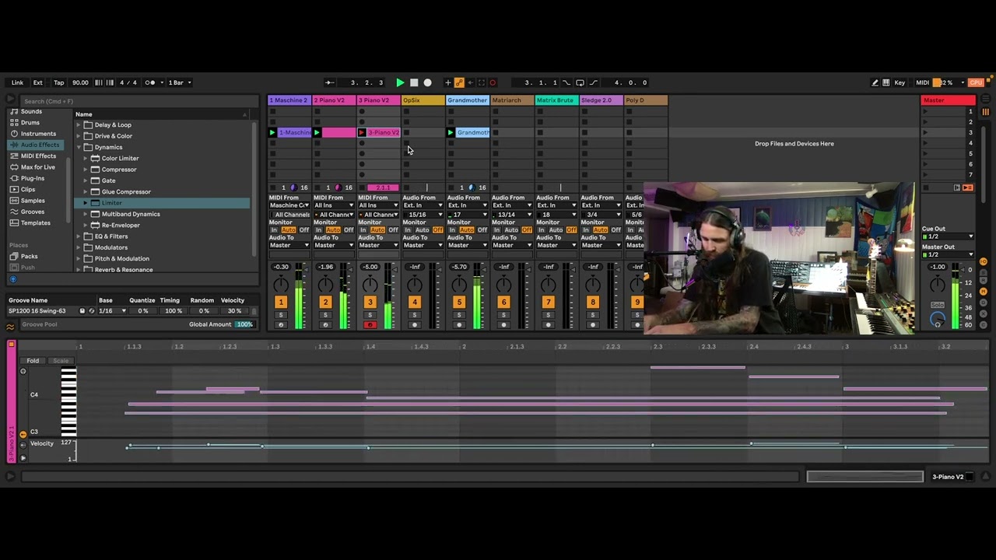The image size is (996, 560).
Task: Toggle the Computer MIDI Keyboard icon
Action: point(886,82)
